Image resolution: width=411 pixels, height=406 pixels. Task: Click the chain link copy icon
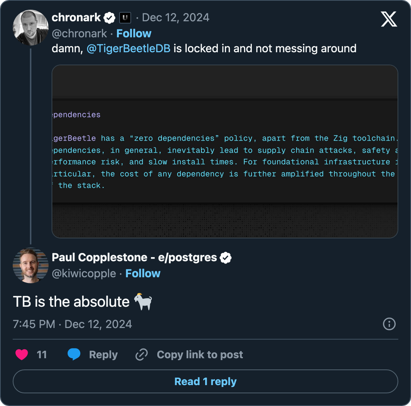(x=141, y=355)
